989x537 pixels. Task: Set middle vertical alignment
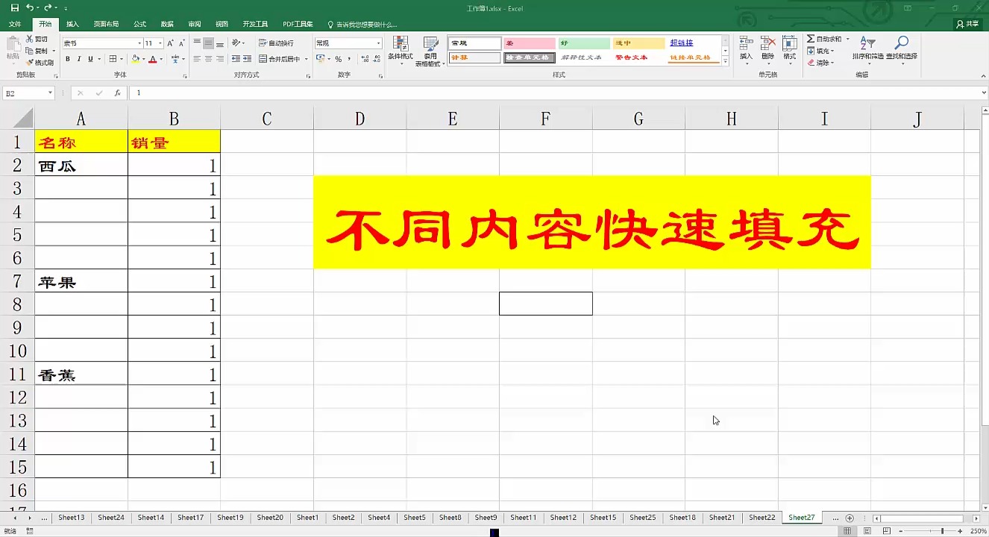209,43
